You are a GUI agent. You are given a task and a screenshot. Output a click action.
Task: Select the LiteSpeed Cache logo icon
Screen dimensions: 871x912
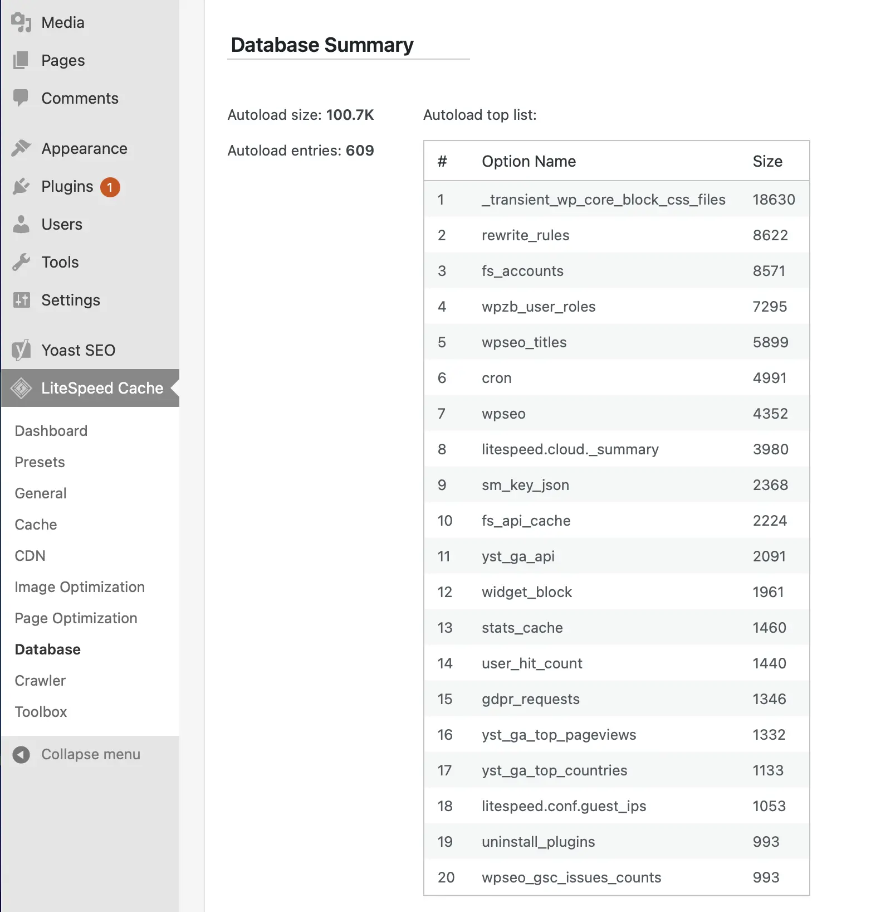coord(21,388)
